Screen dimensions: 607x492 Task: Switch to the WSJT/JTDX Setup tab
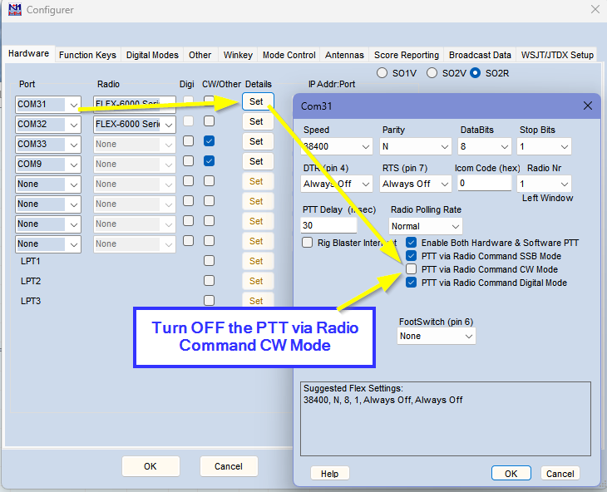[x=557, y=55]
